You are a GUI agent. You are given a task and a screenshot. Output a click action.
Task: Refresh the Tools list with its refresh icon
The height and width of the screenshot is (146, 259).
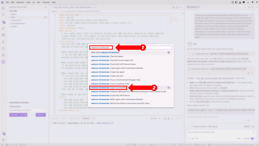[46, 17]
